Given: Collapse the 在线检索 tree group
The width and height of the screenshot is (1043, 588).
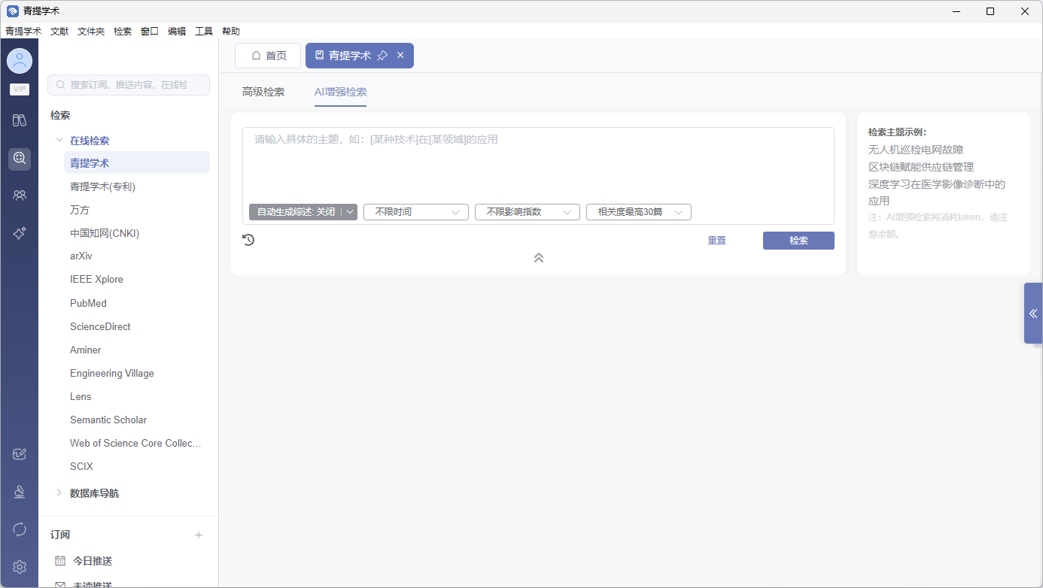Looking at the screenshot, I should tap(59, 140).
